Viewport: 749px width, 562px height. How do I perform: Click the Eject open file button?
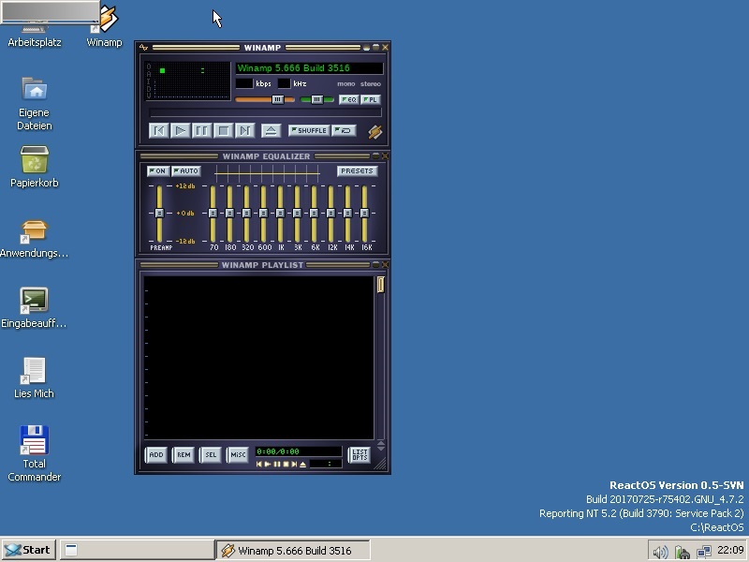pyautogui.click(x=270, y=131)
